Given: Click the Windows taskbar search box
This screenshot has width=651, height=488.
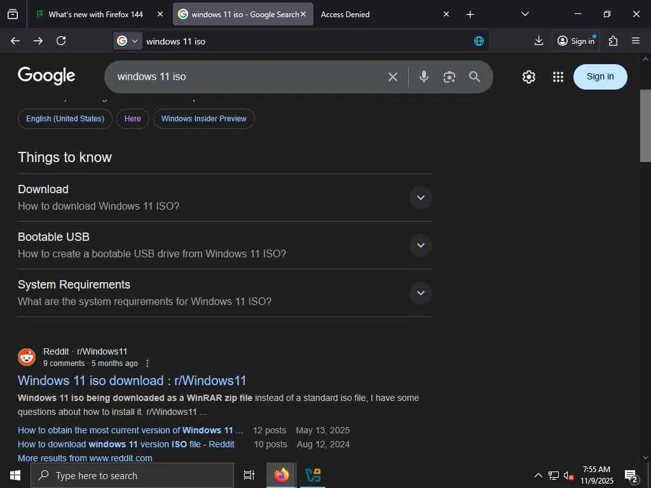Looking at the screenshot, I should (x=132, y=475).
